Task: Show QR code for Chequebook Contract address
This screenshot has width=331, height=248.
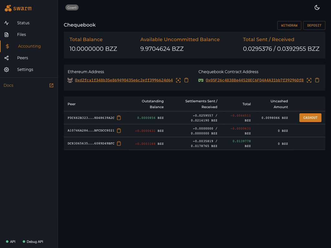Action: [309, 80]
